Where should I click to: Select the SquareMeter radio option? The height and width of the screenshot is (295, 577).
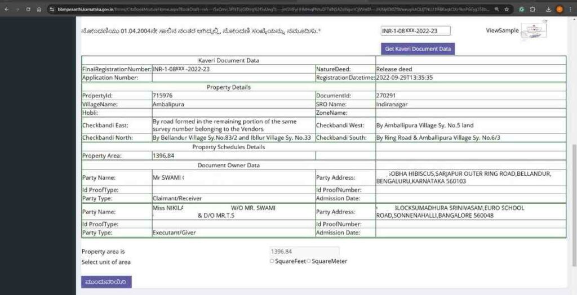tap(309, 261)
